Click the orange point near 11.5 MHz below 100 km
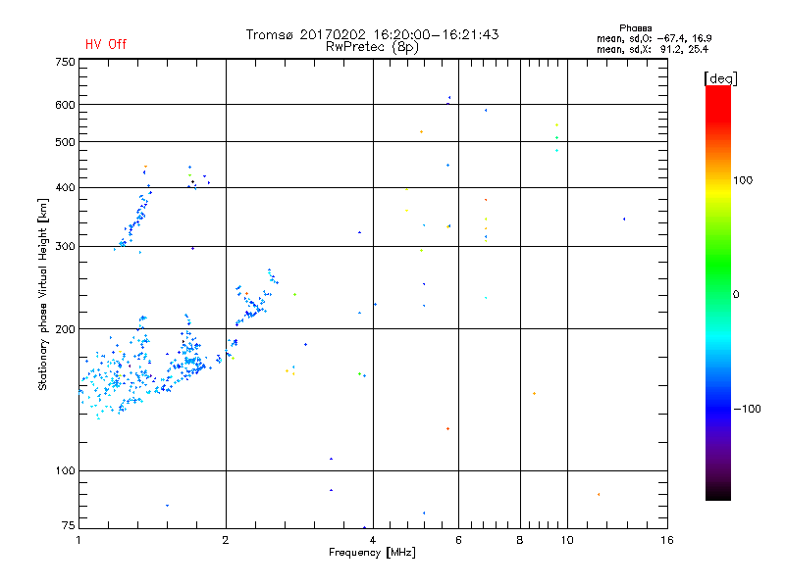Screen dimensions: 785x588 pos(599,495)
